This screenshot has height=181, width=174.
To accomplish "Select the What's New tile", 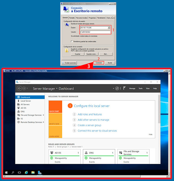I will coord(55,119).
